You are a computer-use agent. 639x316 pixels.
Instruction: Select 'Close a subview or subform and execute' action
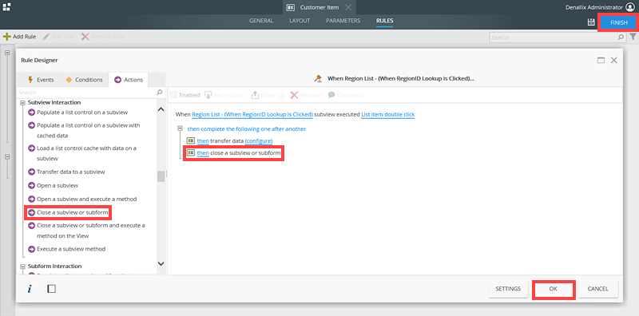pos(91,231)
